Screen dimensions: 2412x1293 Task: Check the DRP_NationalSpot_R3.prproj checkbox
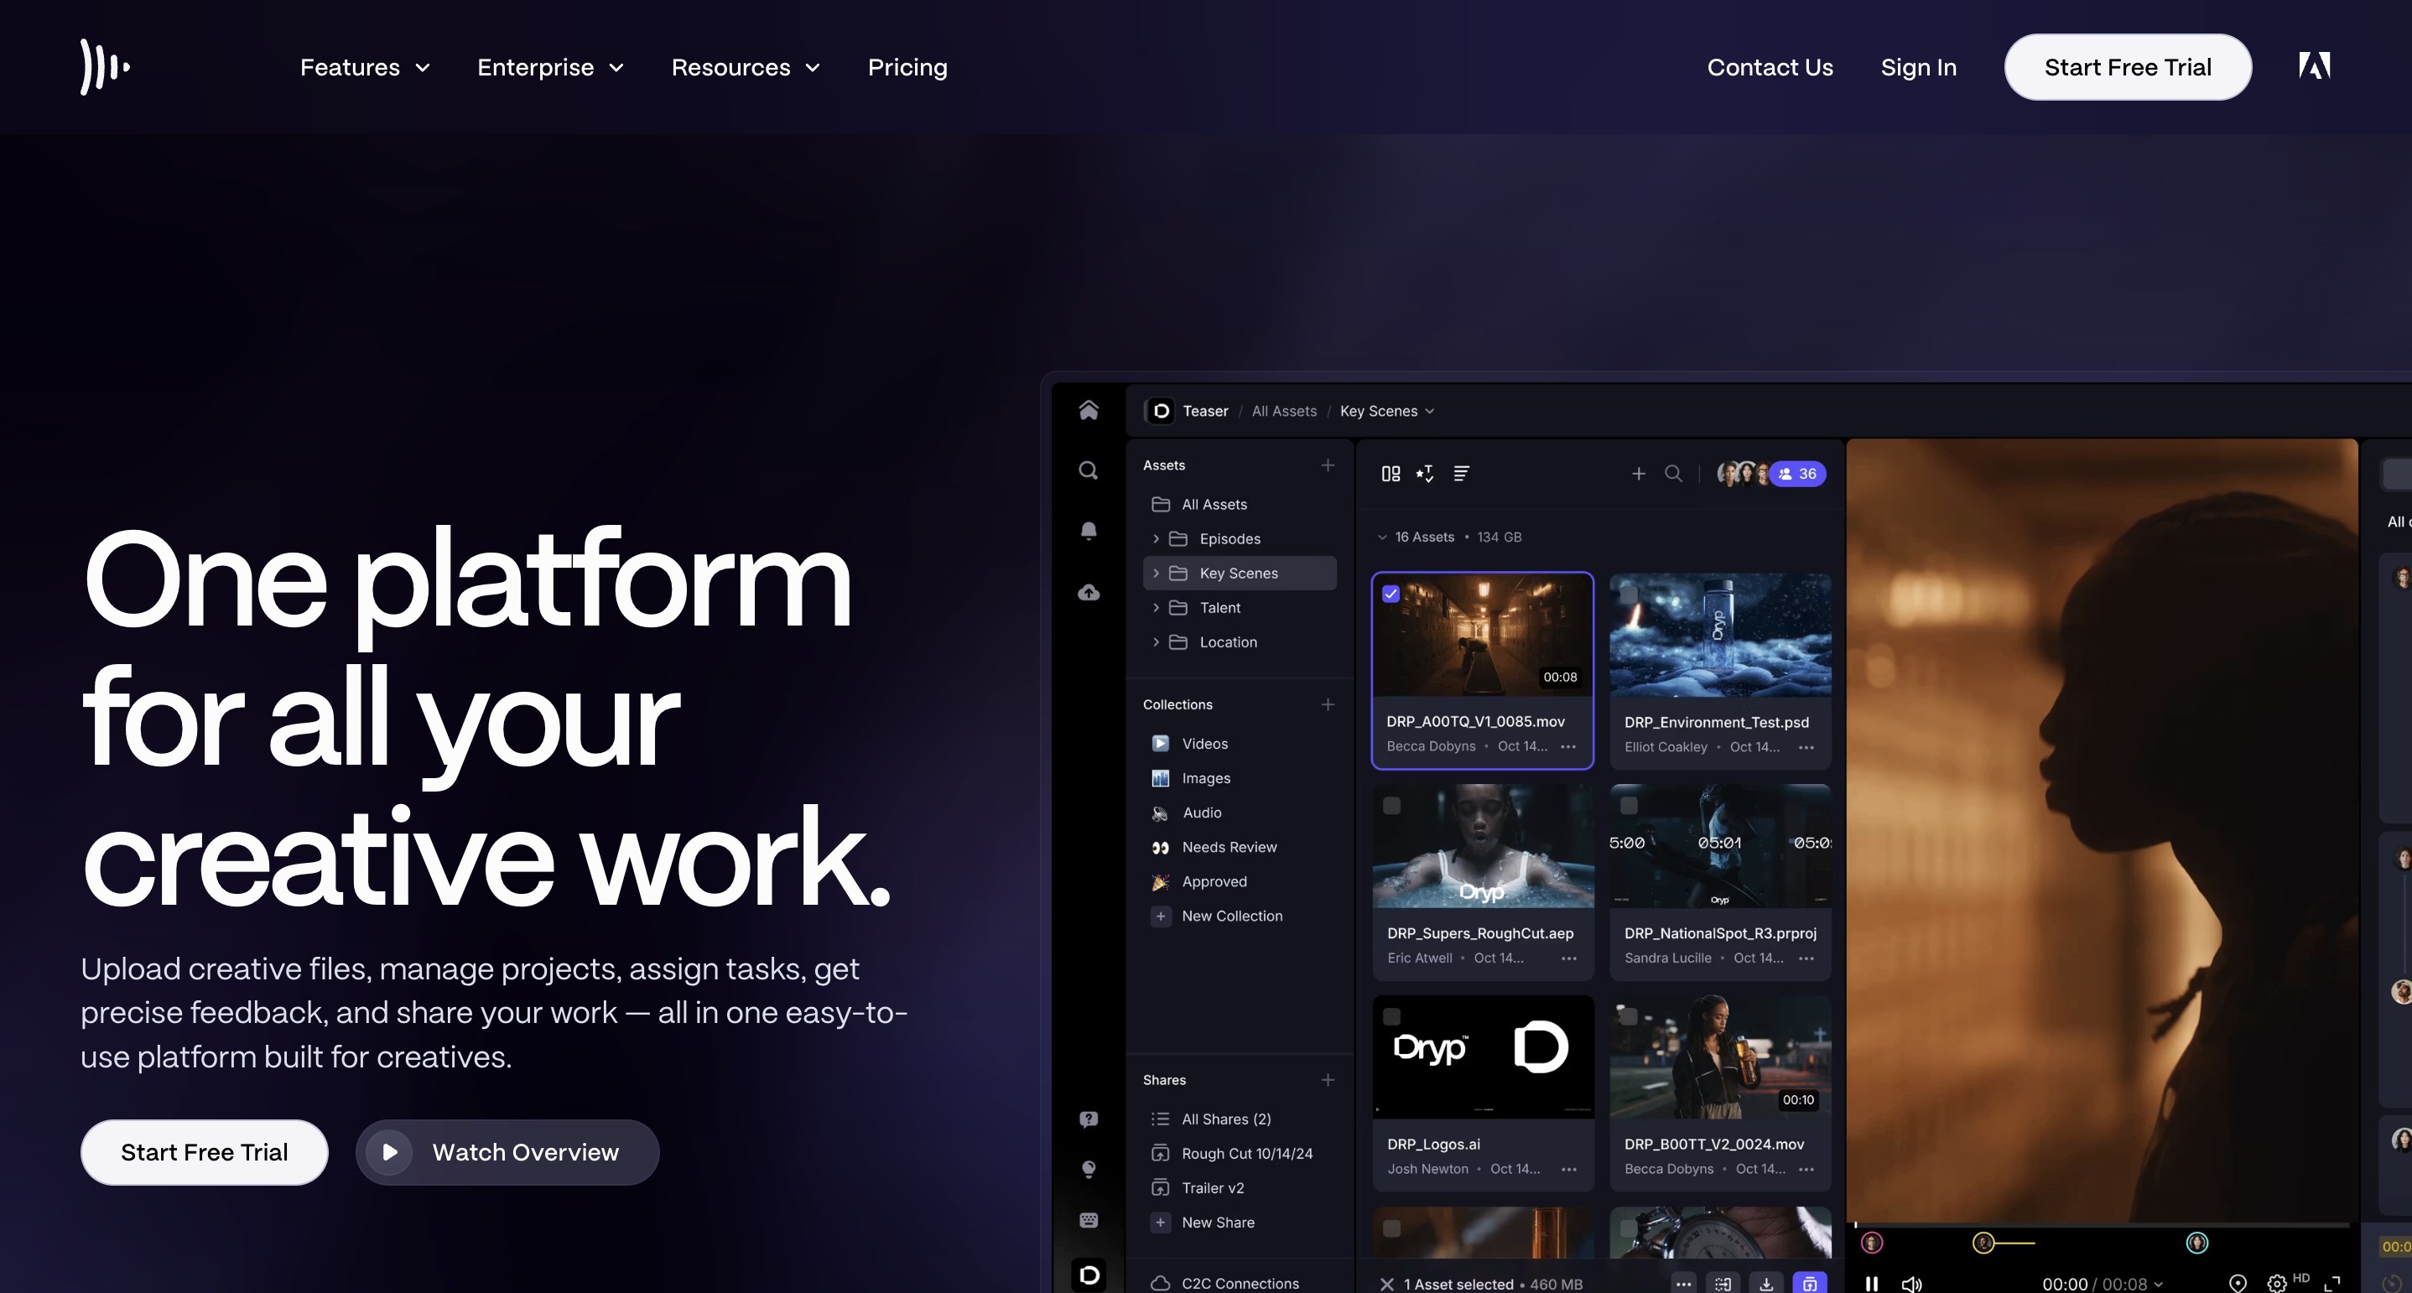[1630, 805]
